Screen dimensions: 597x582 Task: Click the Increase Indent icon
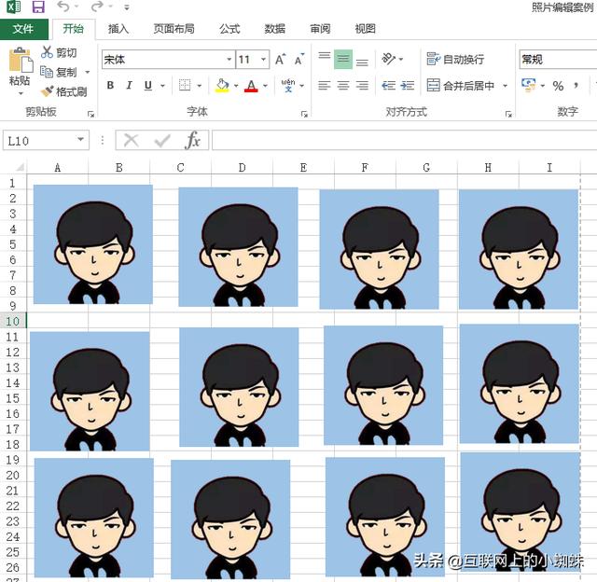409,86
